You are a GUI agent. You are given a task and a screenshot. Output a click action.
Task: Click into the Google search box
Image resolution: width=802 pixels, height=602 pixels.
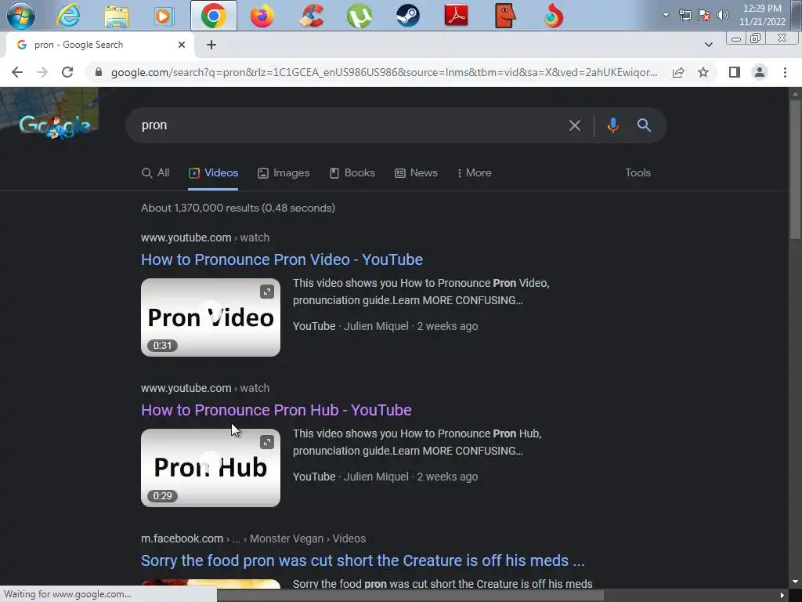tap(348, 125)
